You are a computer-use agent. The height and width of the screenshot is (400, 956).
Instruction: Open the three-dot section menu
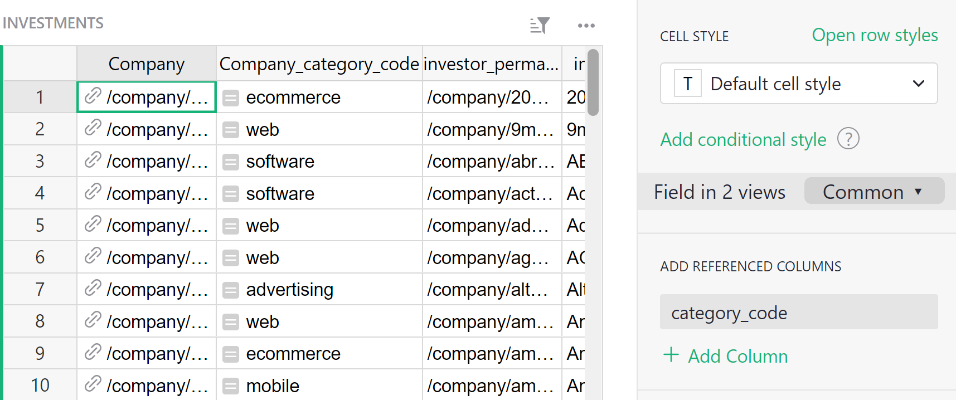pyautogui.click(x=586, y=26)
